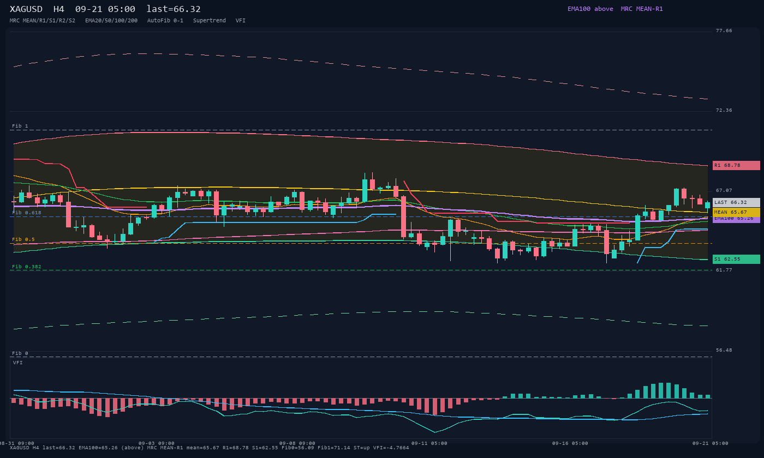Select the LAST 66.32 price tag
This screenshot has height=458, width=764.
tap(736, 202)
